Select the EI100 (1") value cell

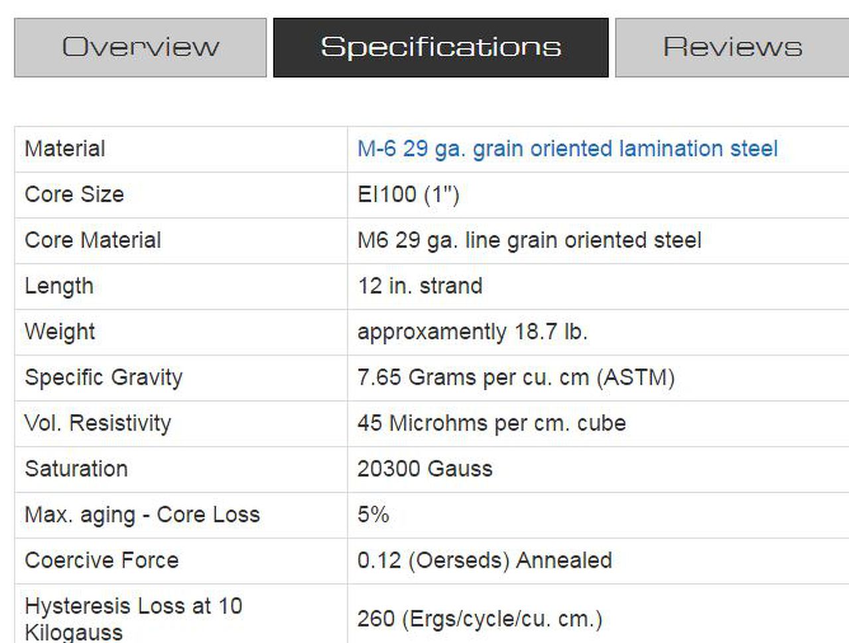408,194
